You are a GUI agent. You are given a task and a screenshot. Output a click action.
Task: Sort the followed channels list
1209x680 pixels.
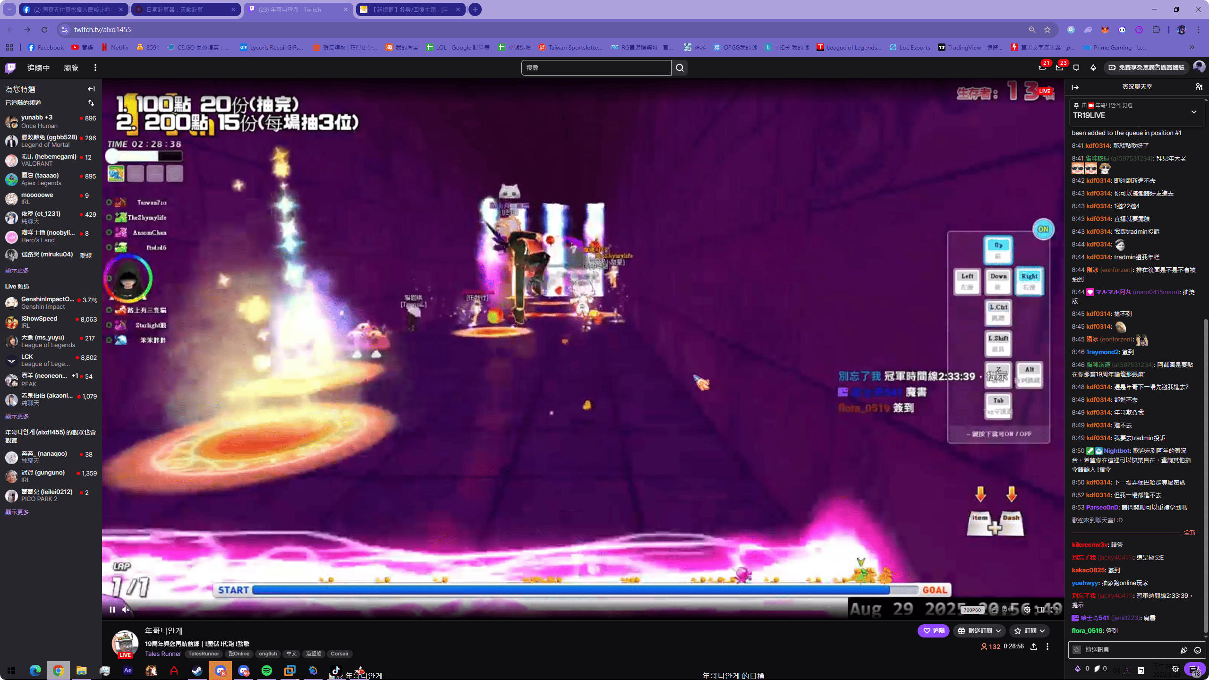(91, 103)
